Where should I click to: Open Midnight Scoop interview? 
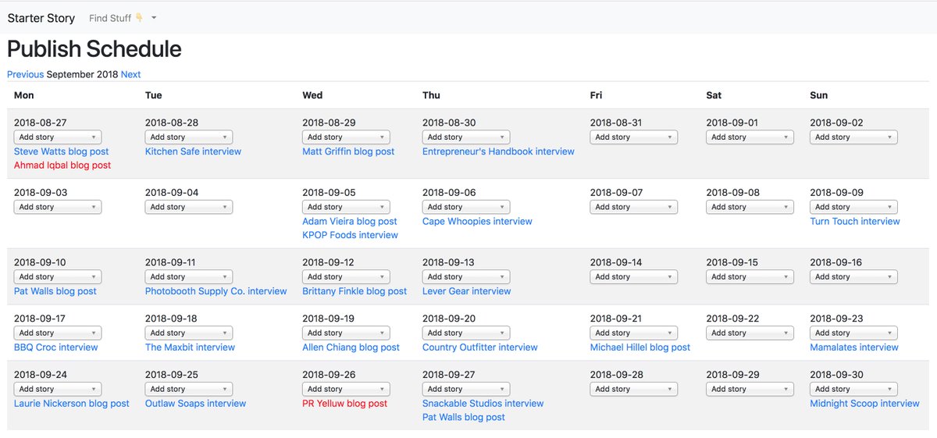click(864, 404)
